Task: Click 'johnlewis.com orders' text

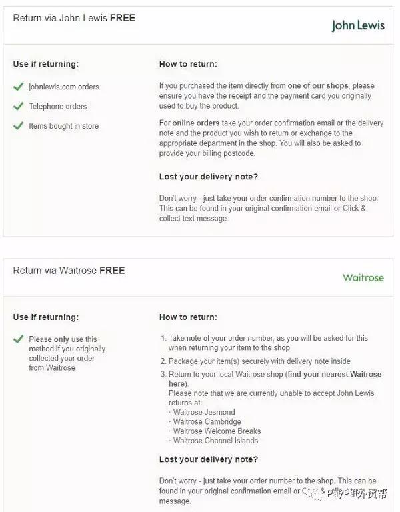Action: pos(64,87)
